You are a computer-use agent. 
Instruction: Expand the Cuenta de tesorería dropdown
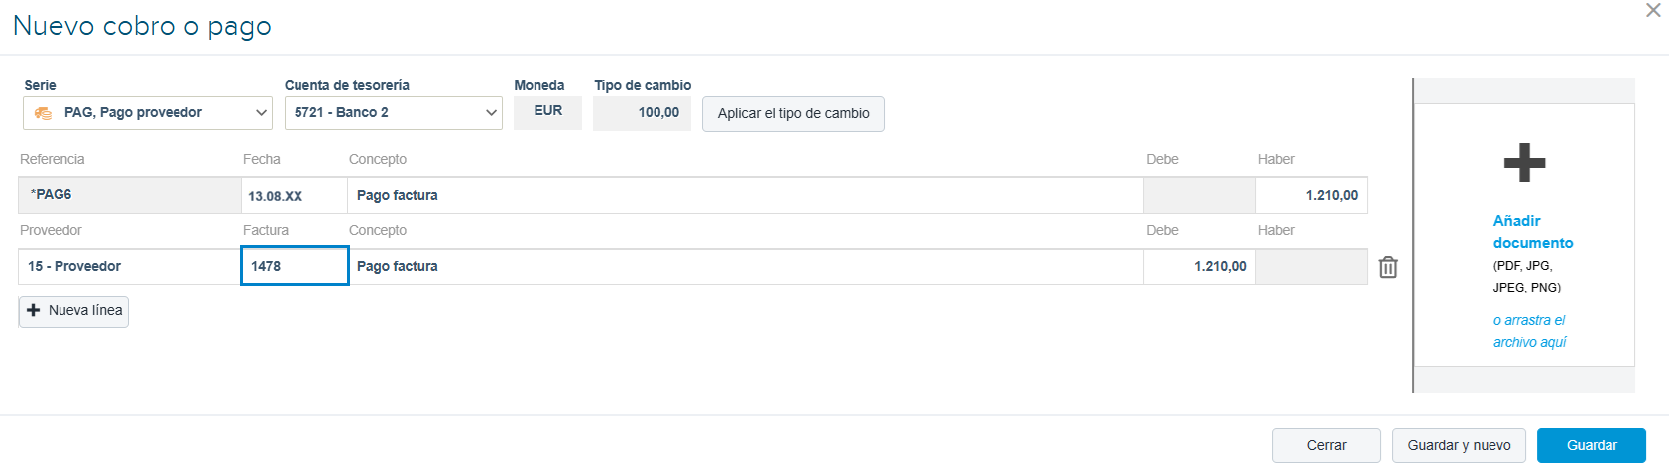[394, 113]
